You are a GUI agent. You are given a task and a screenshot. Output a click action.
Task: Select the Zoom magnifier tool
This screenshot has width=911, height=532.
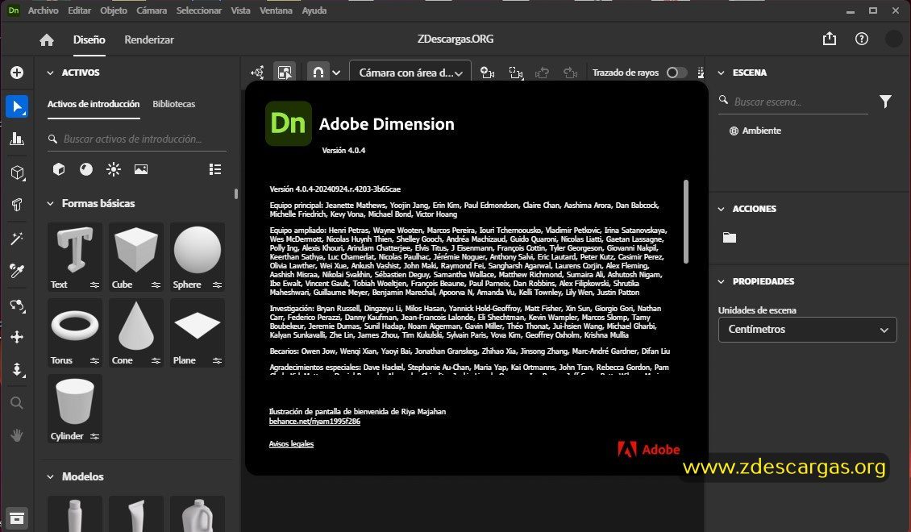17,402
